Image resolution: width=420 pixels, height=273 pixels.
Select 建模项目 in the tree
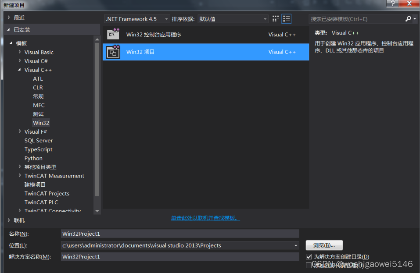pos(35,184)
